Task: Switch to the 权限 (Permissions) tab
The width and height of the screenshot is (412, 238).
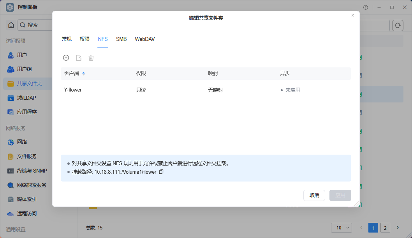Action: coord(85,39)
